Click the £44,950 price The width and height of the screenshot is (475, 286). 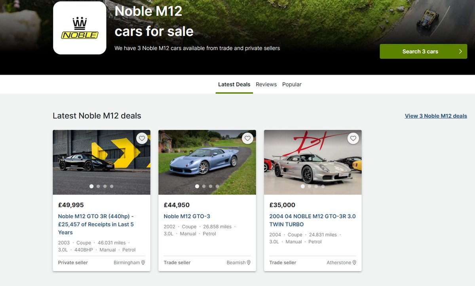click(x=177, y=205)
